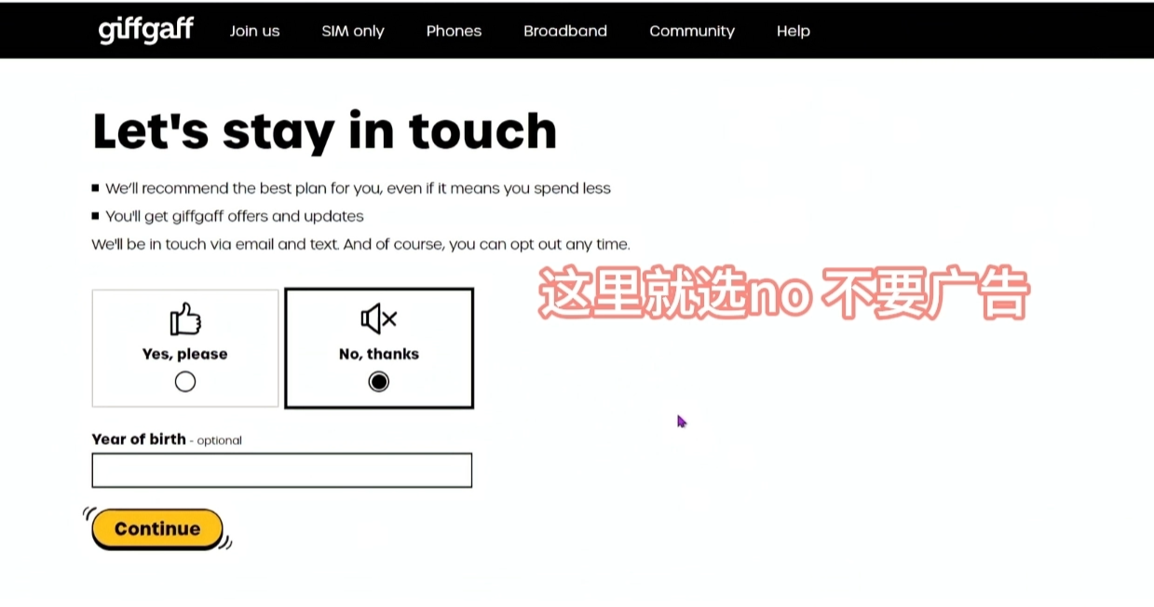Go to SIM only page

353,31
